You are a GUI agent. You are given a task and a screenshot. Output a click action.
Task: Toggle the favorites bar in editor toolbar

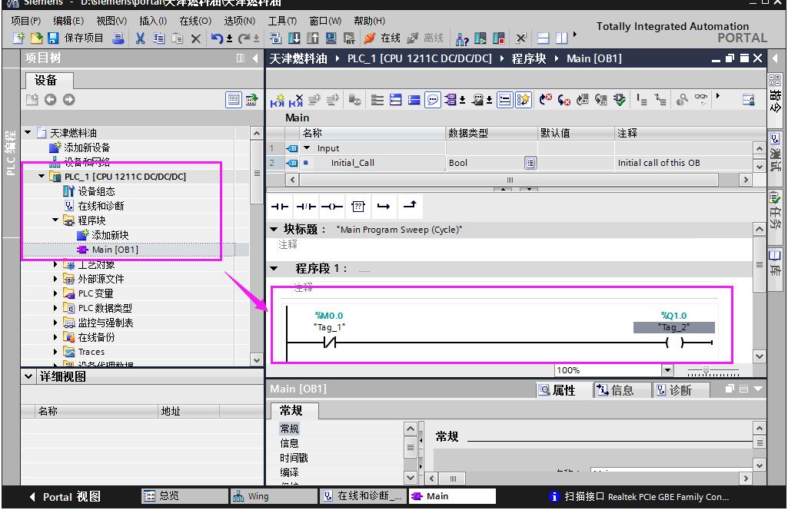click(524, 100)
